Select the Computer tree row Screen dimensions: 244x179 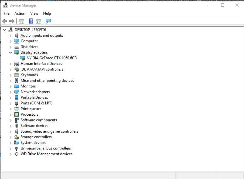tap(29, 41)
